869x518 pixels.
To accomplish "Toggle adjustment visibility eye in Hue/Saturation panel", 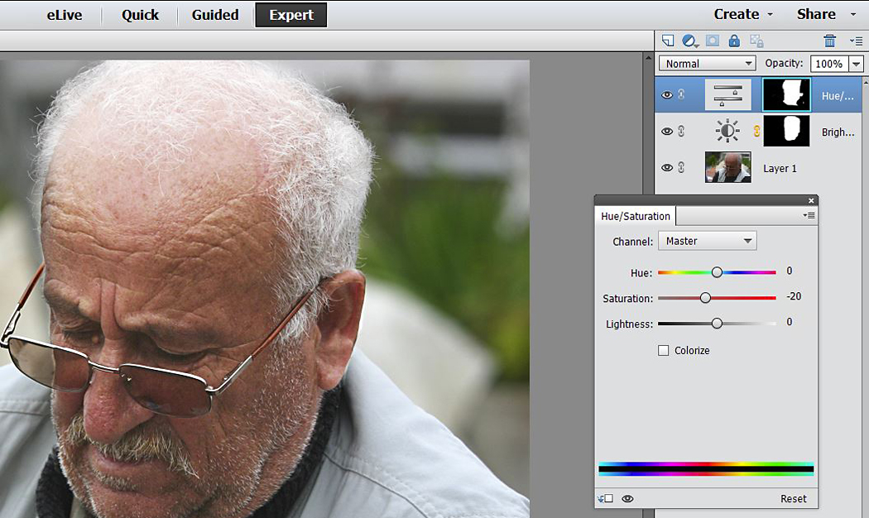I will click(x=627, y=499).
